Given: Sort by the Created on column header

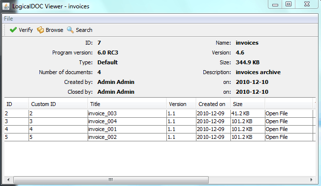Looking at the screenshot, I should (213, 104).
